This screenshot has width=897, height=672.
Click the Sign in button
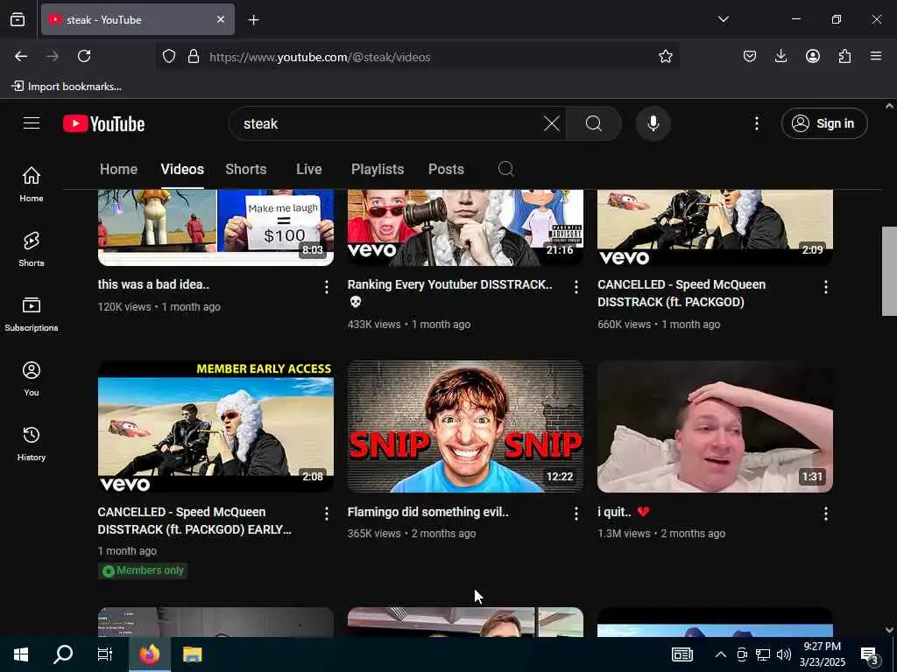[x=824, y=123]
